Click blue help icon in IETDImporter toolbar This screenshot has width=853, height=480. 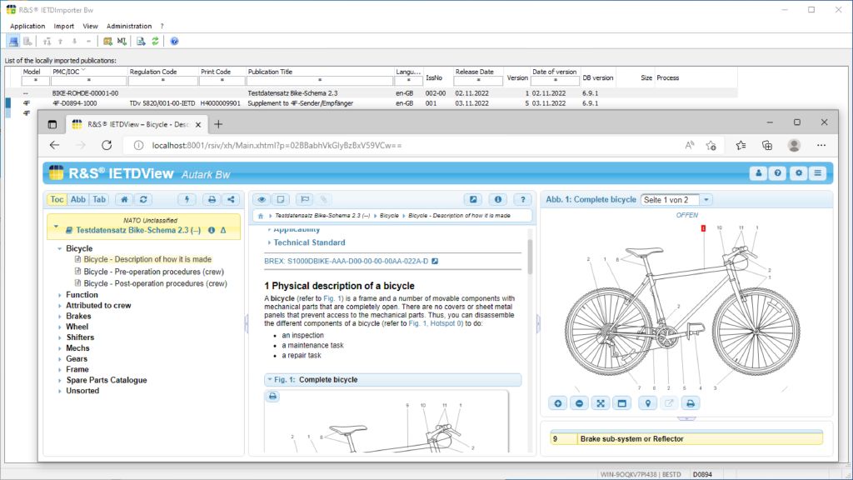174,42
